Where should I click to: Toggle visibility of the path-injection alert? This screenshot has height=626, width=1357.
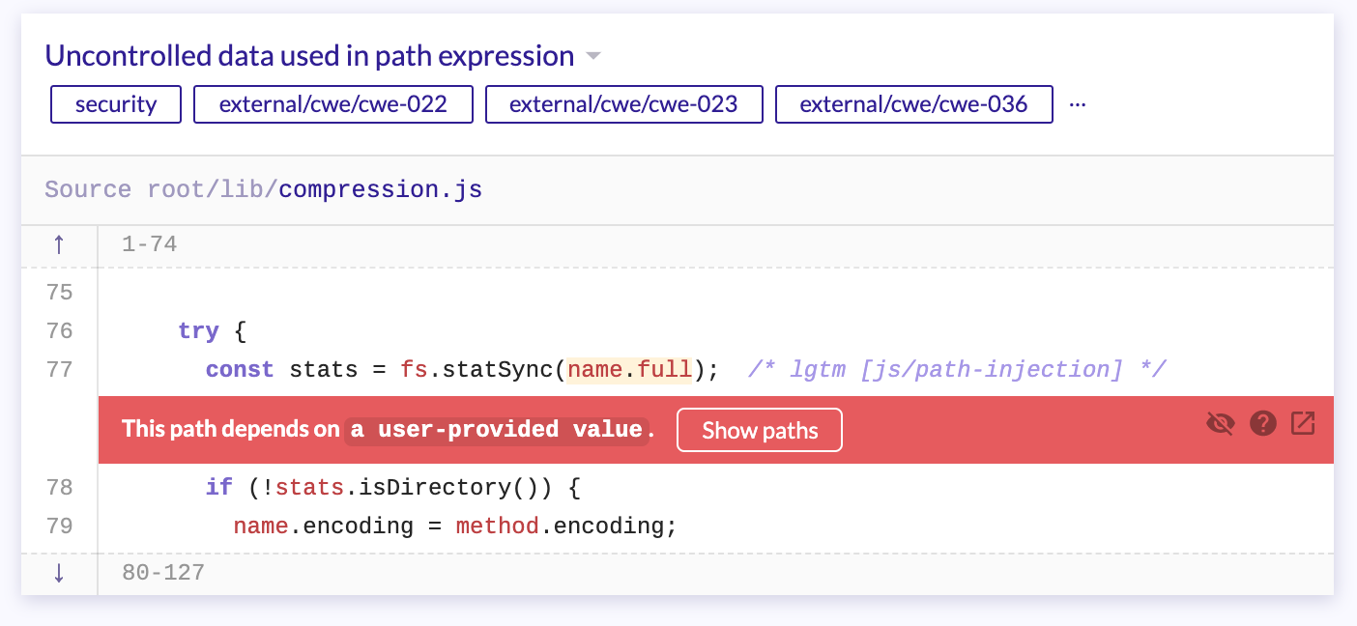click(x=1220, y=423)
